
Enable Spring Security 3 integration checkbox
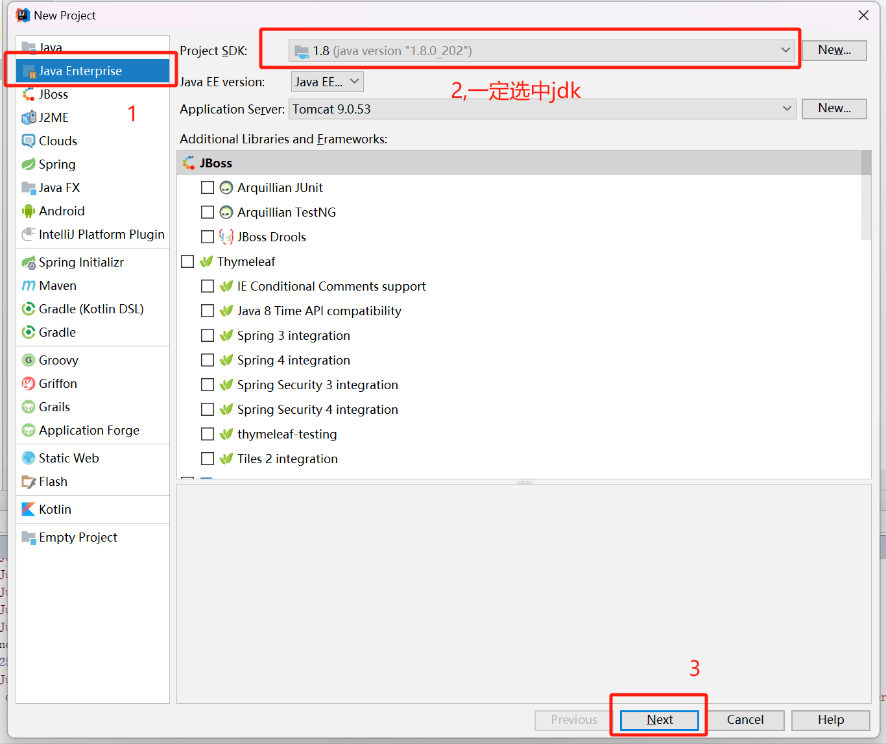coord(208,385)
